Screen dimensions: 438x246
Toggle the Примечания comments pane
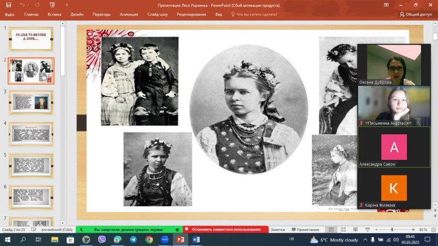coord(306,230)
